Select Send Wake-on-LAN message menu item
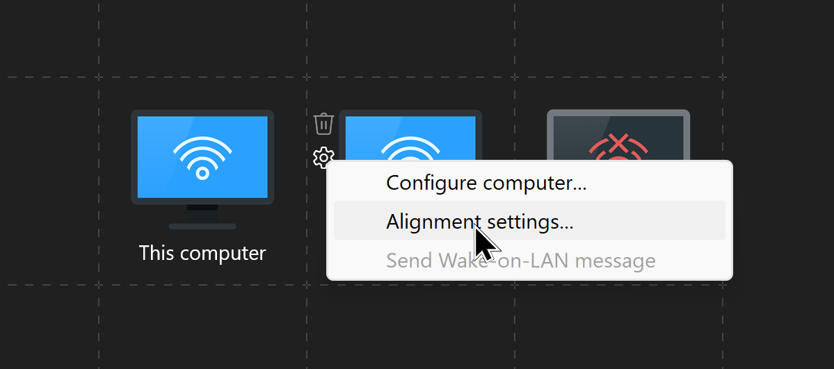Screen dimensions: 834x369 520,261
